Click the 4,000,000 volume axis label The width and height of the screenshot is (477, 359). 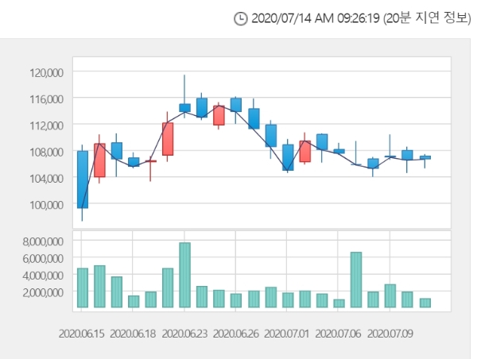point(43,276)
